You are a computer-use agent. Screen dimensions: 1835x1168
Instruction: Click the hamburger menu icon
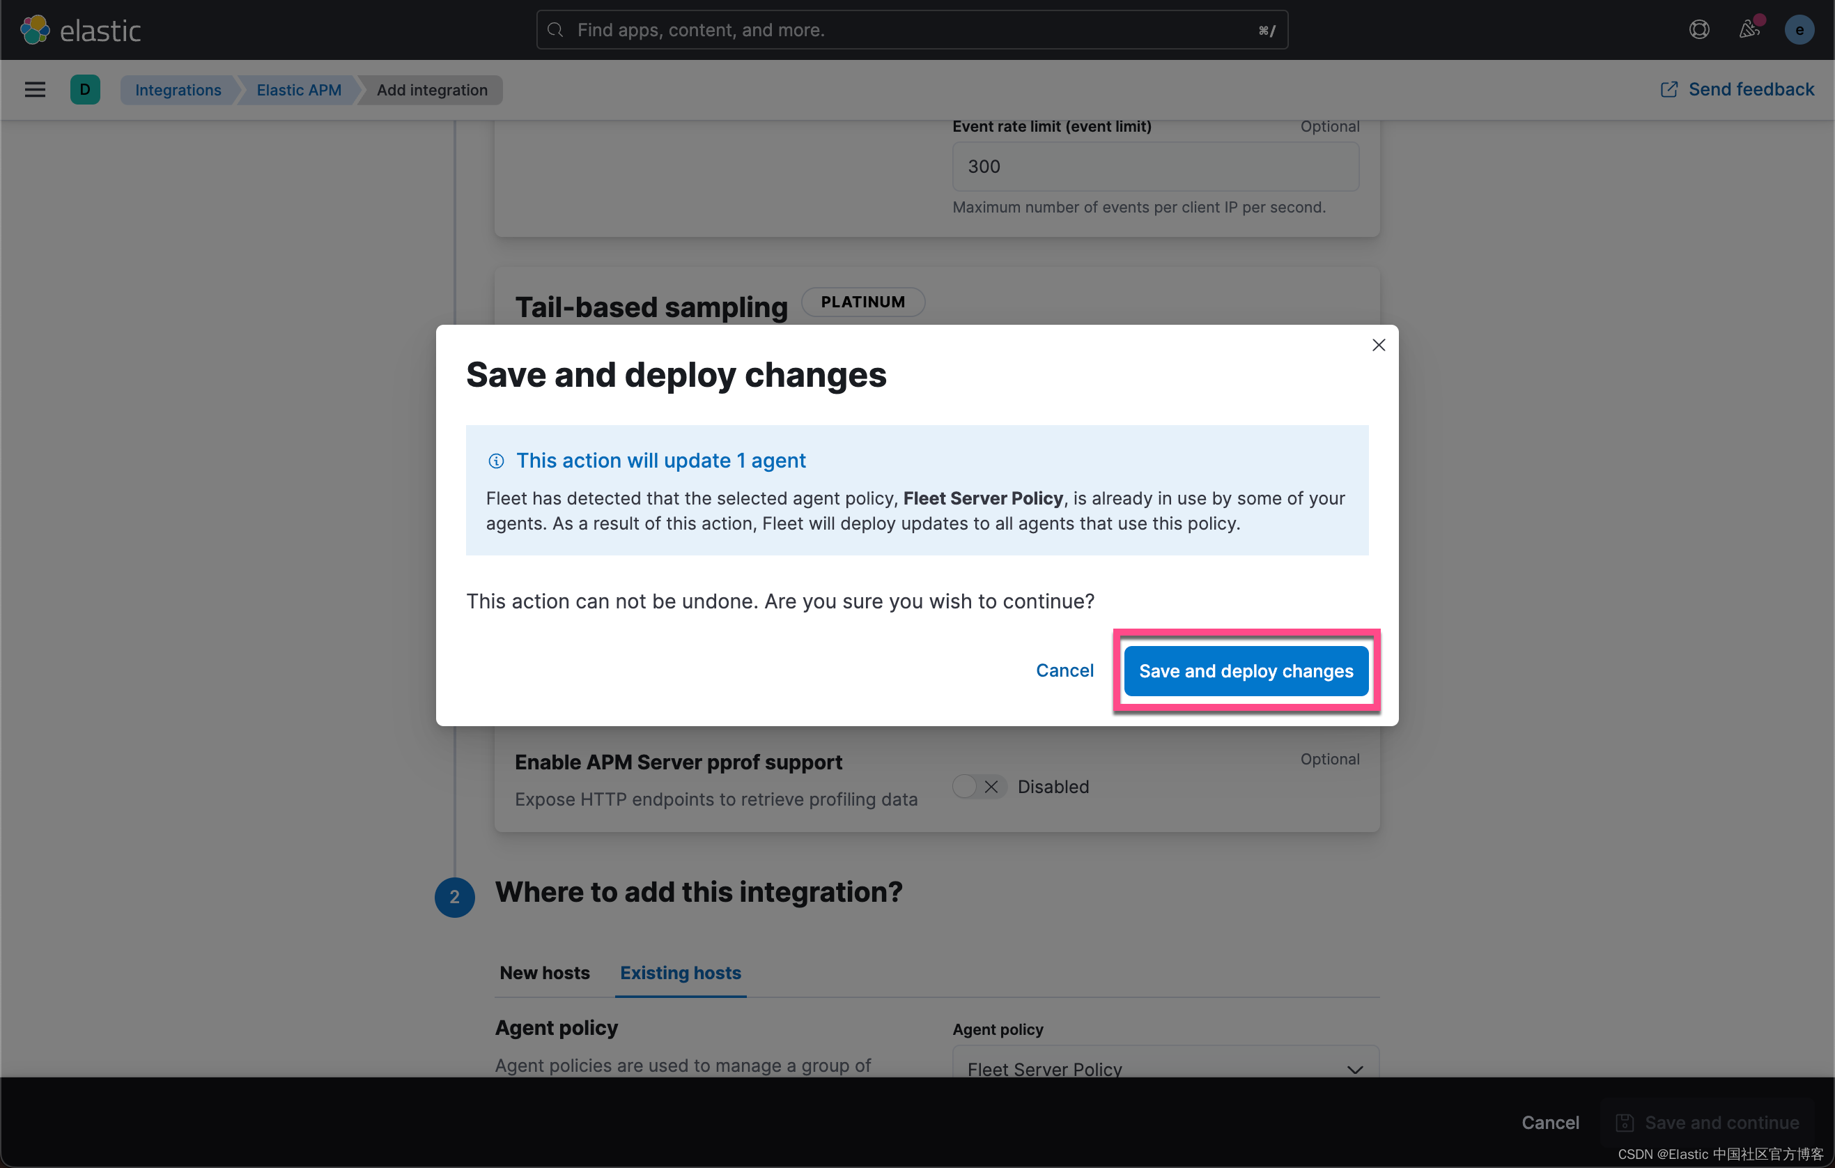pyautogui.click(x=35, y=90)
